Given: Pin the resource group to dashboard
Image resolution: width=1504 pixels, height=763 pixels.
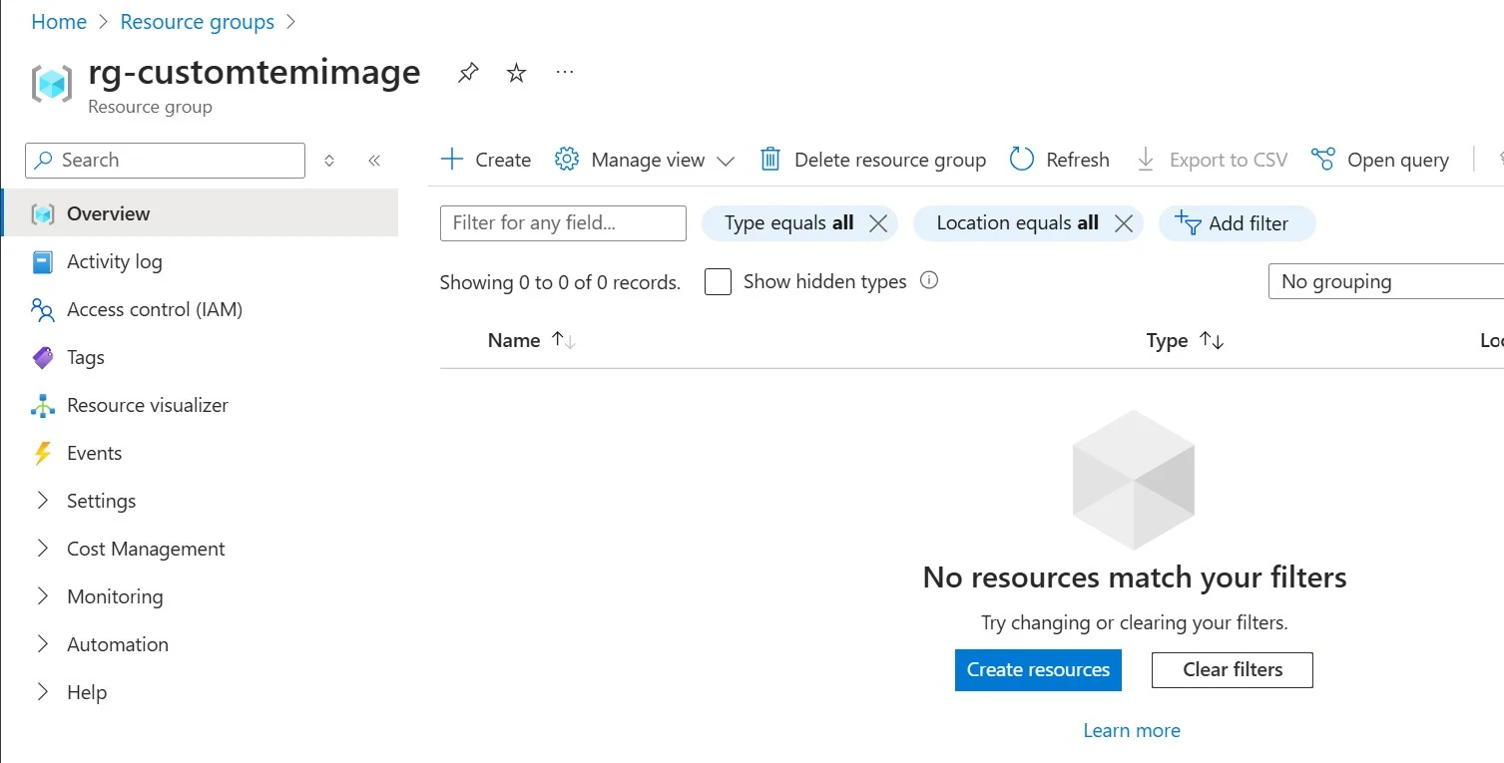Looking at the screenshot, I should 467,73.
